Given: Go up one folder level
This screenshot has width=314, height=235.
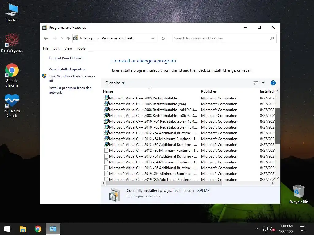Looking at the screenshot, I should point(68,38).
